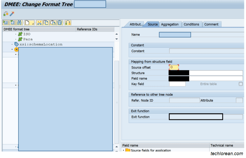Click the orange segment node icon

pos(16,49)
